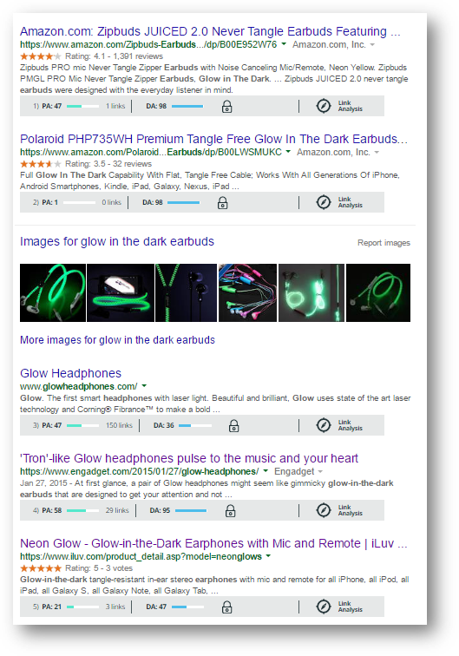Screen dimensions: 459x656
Task: Click 'Rating: 4.1 - 1,391 reviews' text
Action: point(114,56)
